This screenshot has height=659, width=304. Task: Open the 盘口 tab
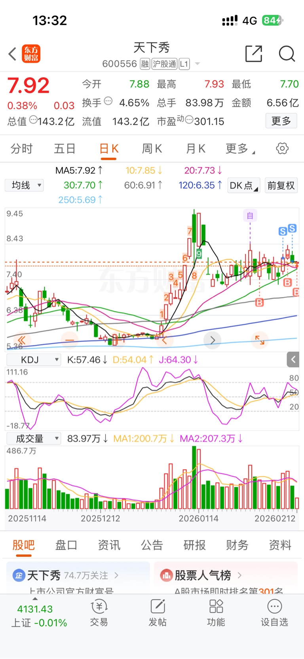(66, 545)
